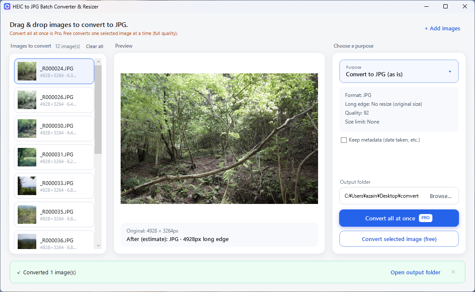Click the forest preview image
Image resolution: width=475 pixels, height=292 pixels.
click(219, 139)
